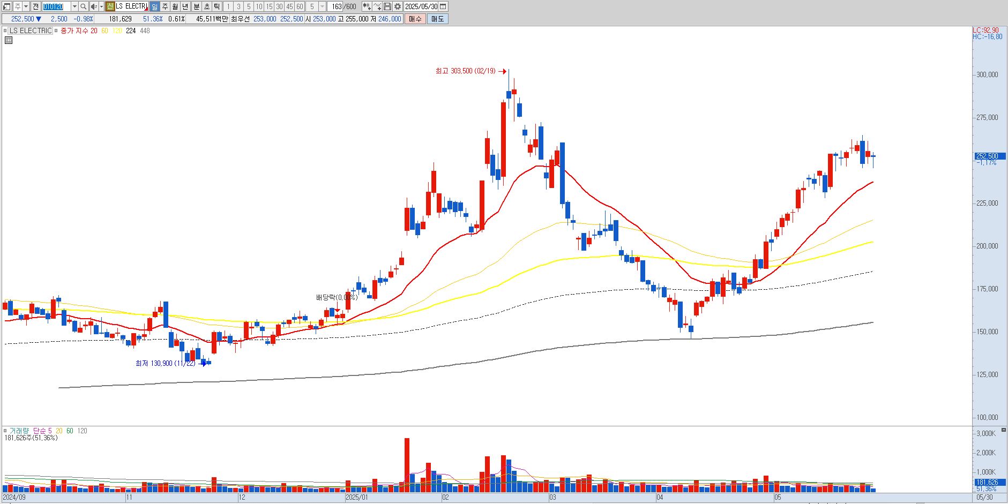
Task: Click the green 신 badge icon
Action: [x=110, y=6]
